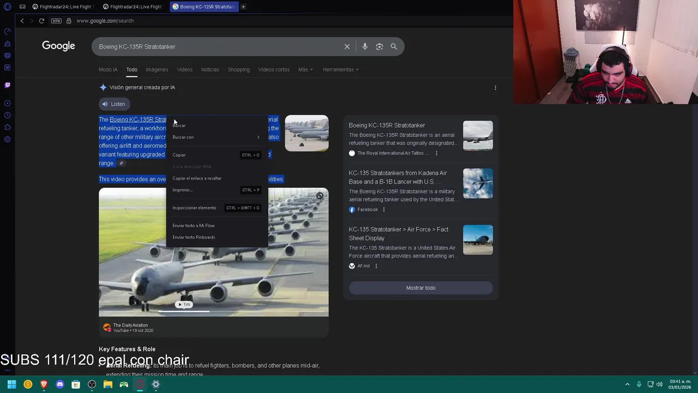Click the Google search input field
The height and width of the screenshot is (393, 698).
(x=218, y=46)
